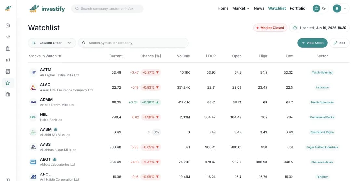Select the star watchlist sidebar icon
Screen dimensions: 364x181
click(8, 83)
